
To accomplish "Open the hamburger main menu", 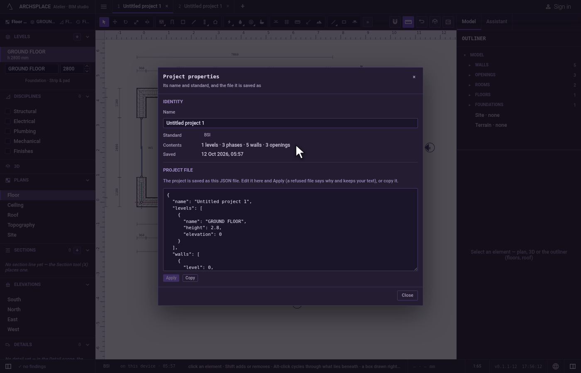I will click(104, 7).
